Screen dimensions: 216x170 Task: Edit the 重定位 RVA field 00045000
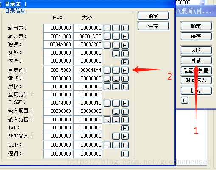(x=58, y=70)
